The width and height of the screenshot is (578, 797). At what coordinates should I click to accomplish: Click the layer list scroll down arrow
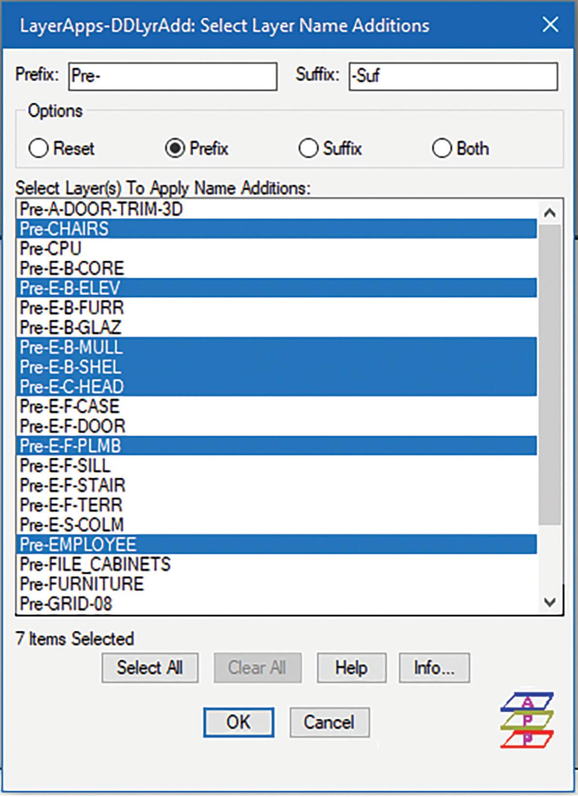pyautogui.click(x=550, y=602)
